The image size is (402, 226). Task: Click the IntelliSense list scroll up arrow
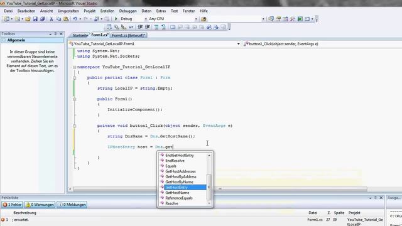click(x=209, y=155)
